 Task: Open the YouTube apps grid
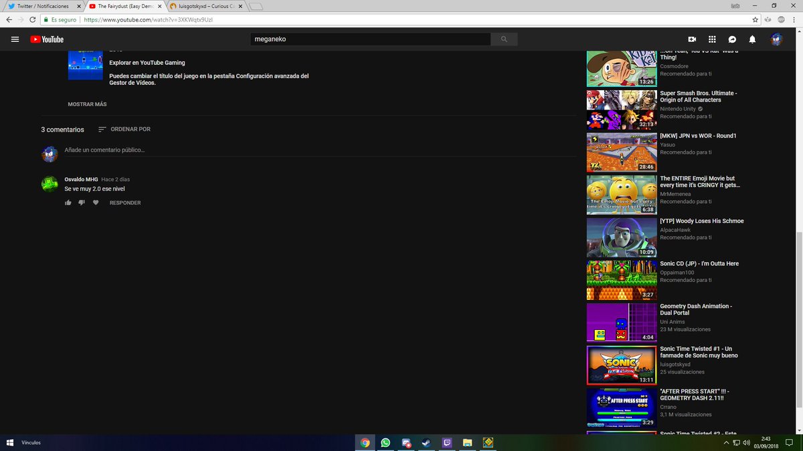712,39
